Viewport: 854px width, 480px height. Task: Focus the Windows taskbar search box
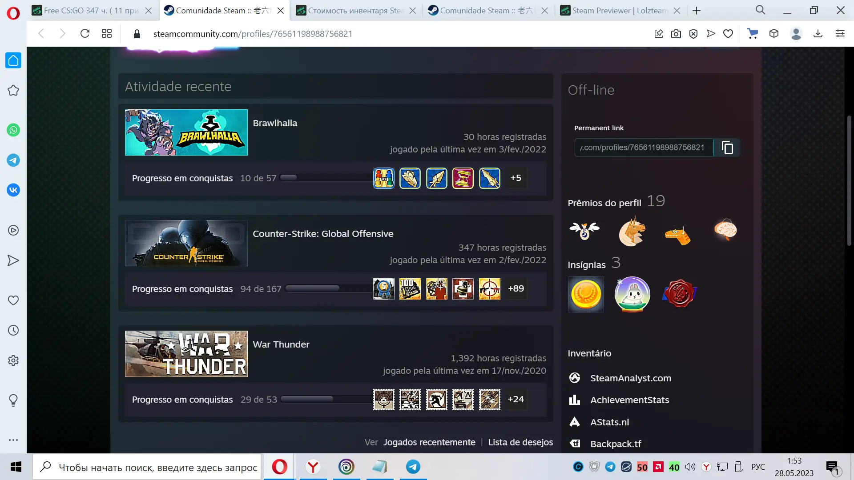pyautogui.click(x=147, y=467)
